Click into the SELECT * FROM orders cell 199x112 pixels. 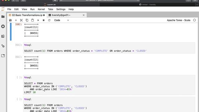point(109,85)
